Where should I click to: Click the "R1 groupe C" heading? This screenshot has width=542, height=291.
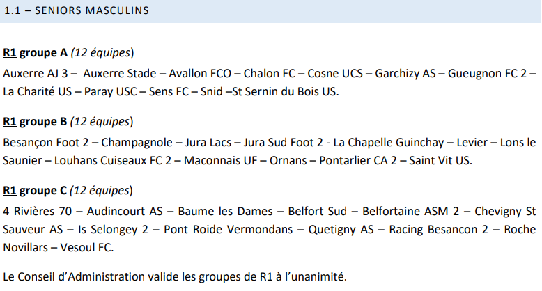(x=35, y=191)
